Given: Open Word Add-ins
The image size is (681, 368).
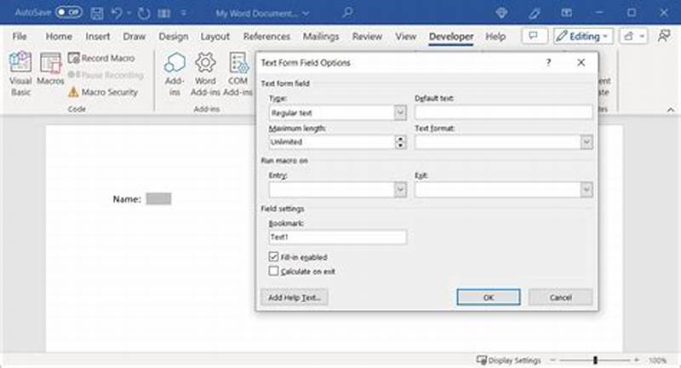Looking at the screenshot, I should (x=205, y=74).
